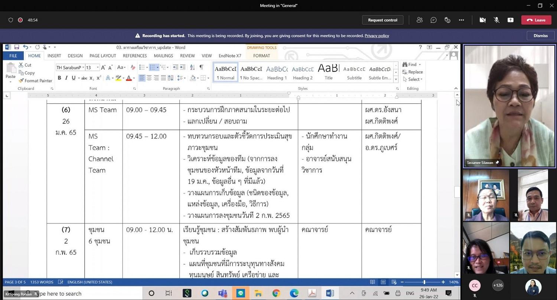
Task: Click the Shrink Font icon
Action: [x=111, y=67]
